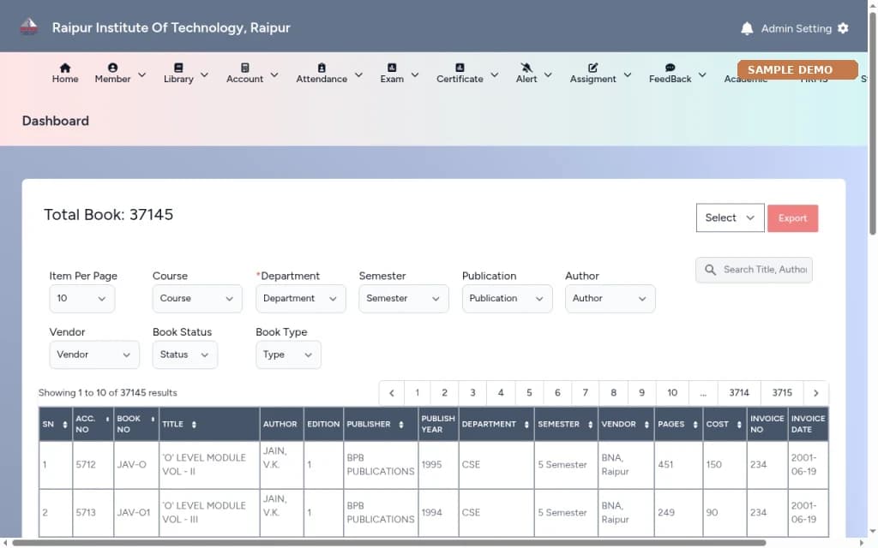This screenshot has width=878, height=548.
Task: Open the Author filter dropdown
Action: (x=610, y=299)
